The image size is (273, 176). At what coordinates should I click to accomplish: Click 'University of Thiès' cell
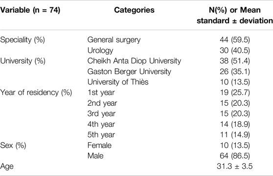click(x=118, y=82)
